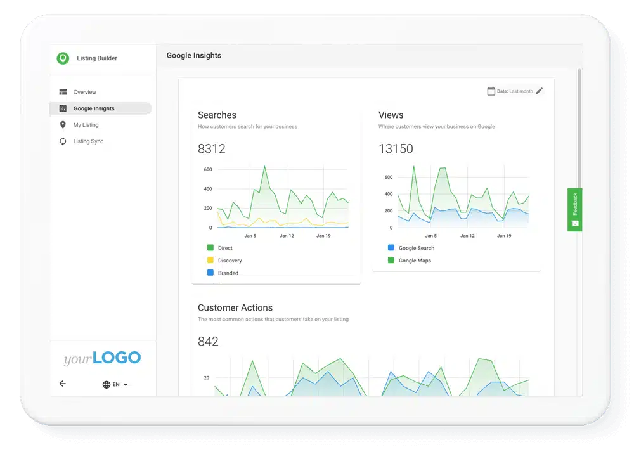Viewport: 634px width, 466px height.
Task: Switch to the Google Insights section
Action: coord(95,108)
